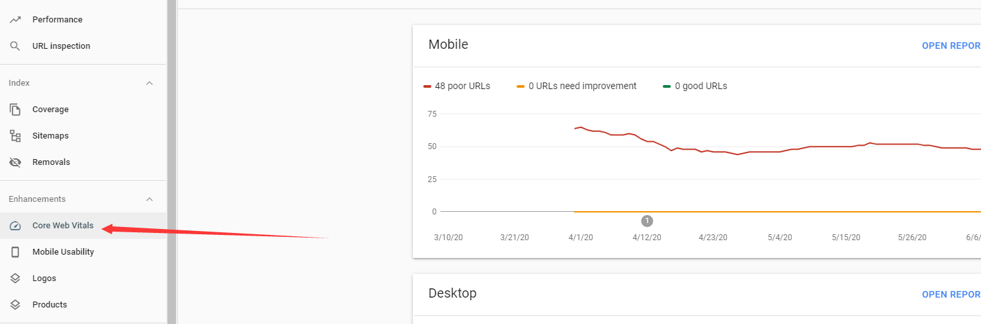Open the Mobile Core Web Vitals report
981x324 pixels.
951,46
